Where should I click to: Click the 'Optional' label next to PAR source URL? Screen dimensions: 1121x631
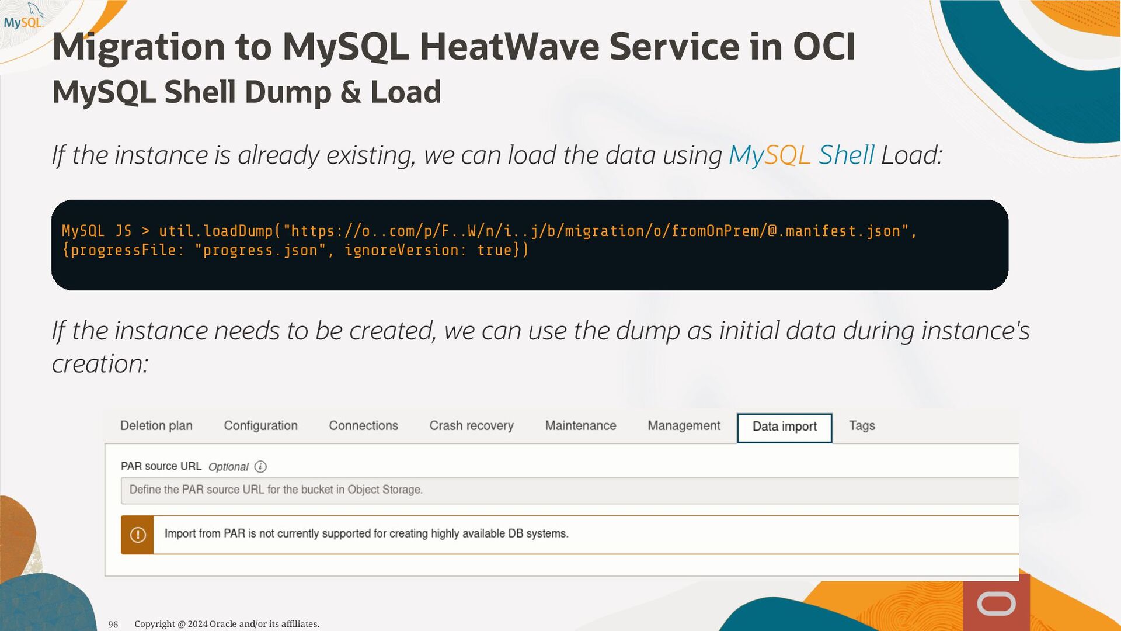[228, 467]
